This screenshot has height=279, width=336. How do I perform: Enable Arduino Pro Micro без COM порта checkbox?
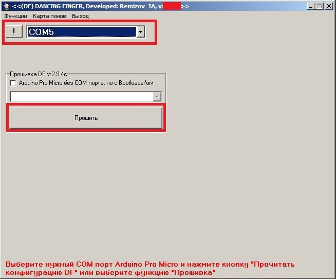13,83
